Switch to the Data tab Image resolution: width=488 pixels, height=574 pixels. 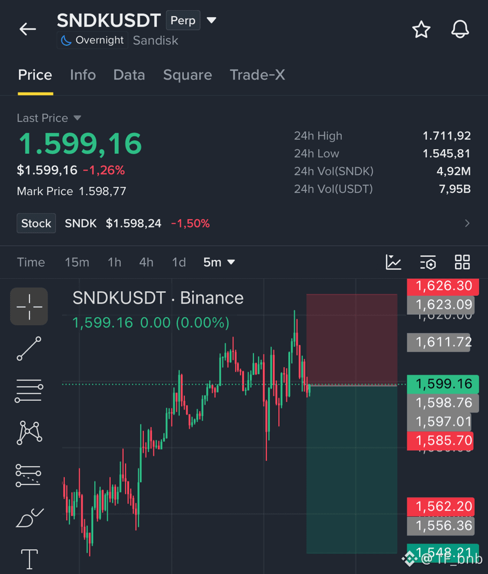(x=129, y=75)
